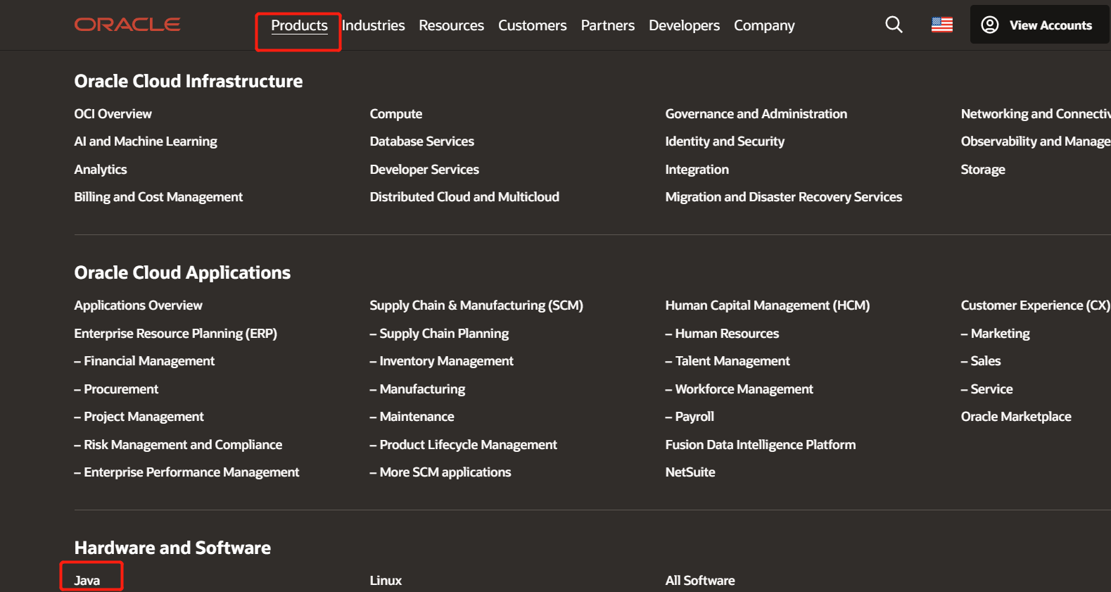Open More SCM applications
This screenshot has width=1111, height=592.
pyautogui.click(x=440, y=472)
